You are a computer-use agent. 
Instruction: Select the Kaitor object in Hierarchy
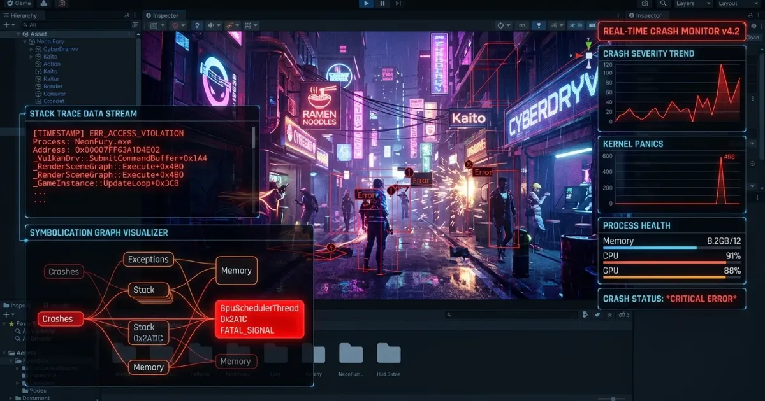tap(51, 79)
